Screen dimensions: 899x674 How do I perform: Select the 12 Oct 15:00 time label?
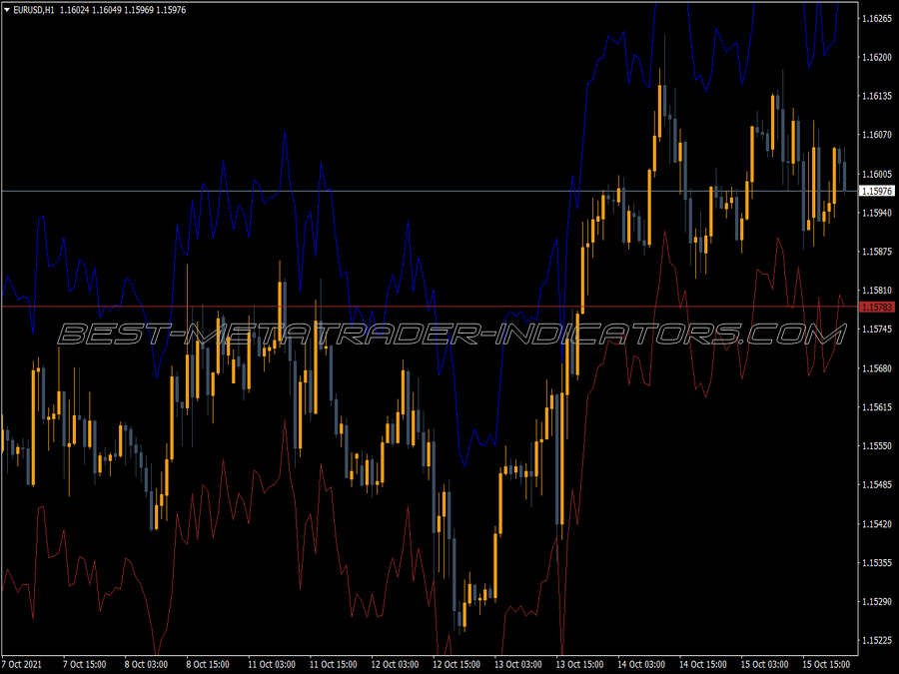[x=456, y=664]
